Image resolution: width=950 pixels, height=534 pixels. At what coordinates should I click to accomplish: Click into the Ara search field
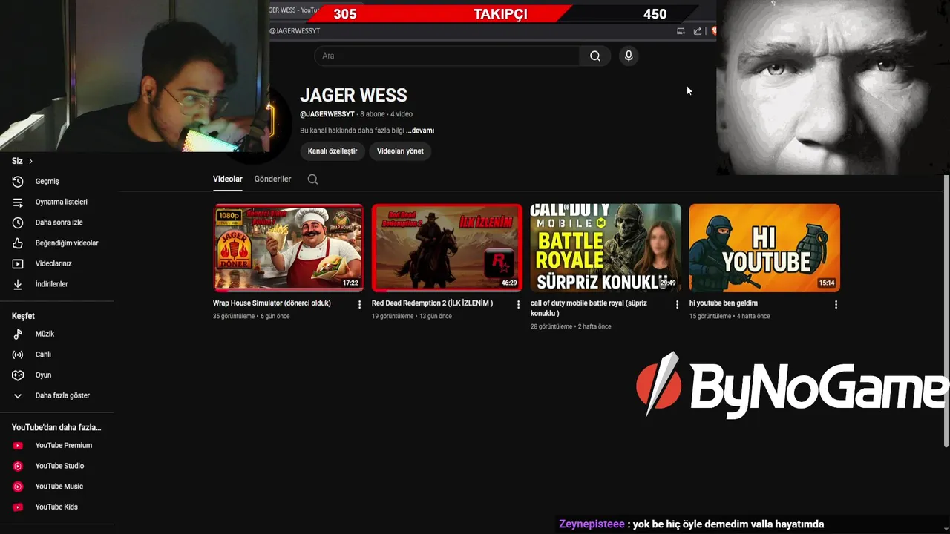447,56
